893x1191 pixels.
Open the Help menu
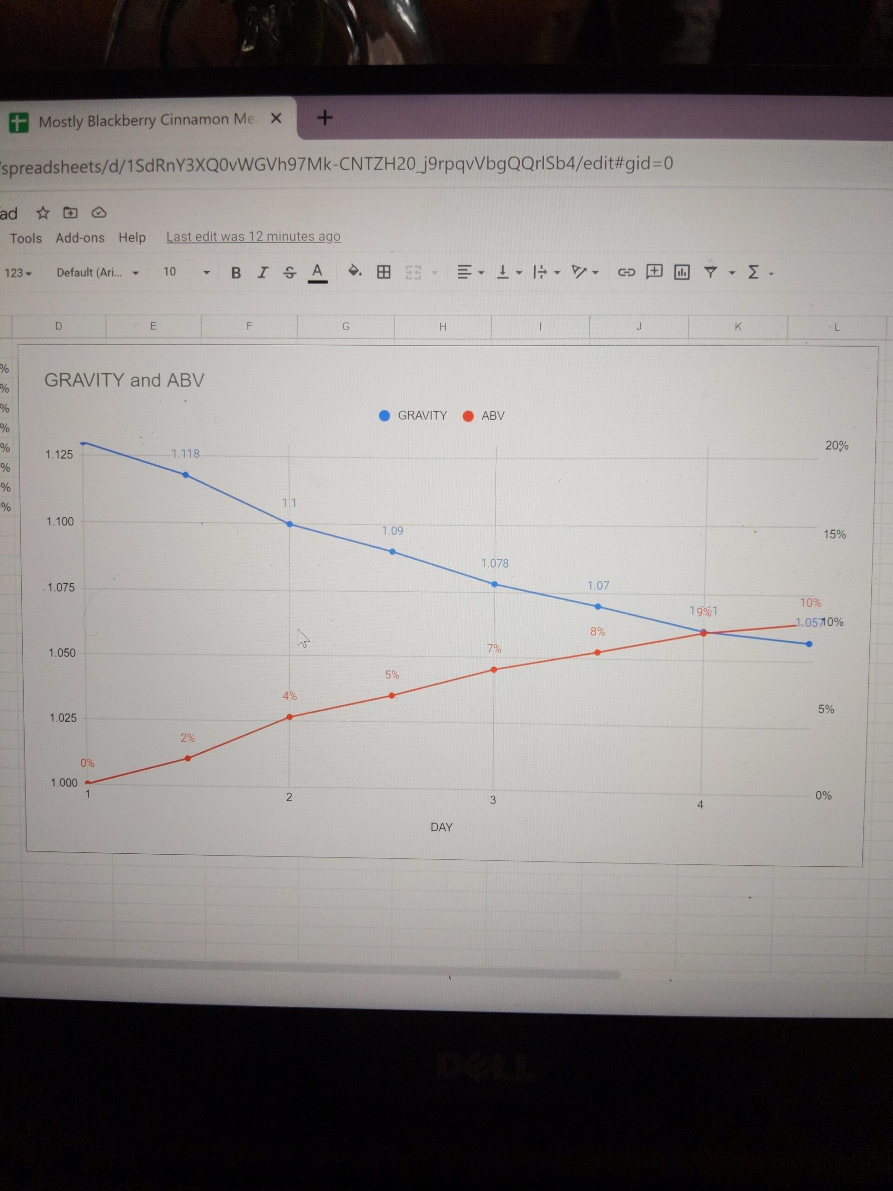(x=133, y=237)
